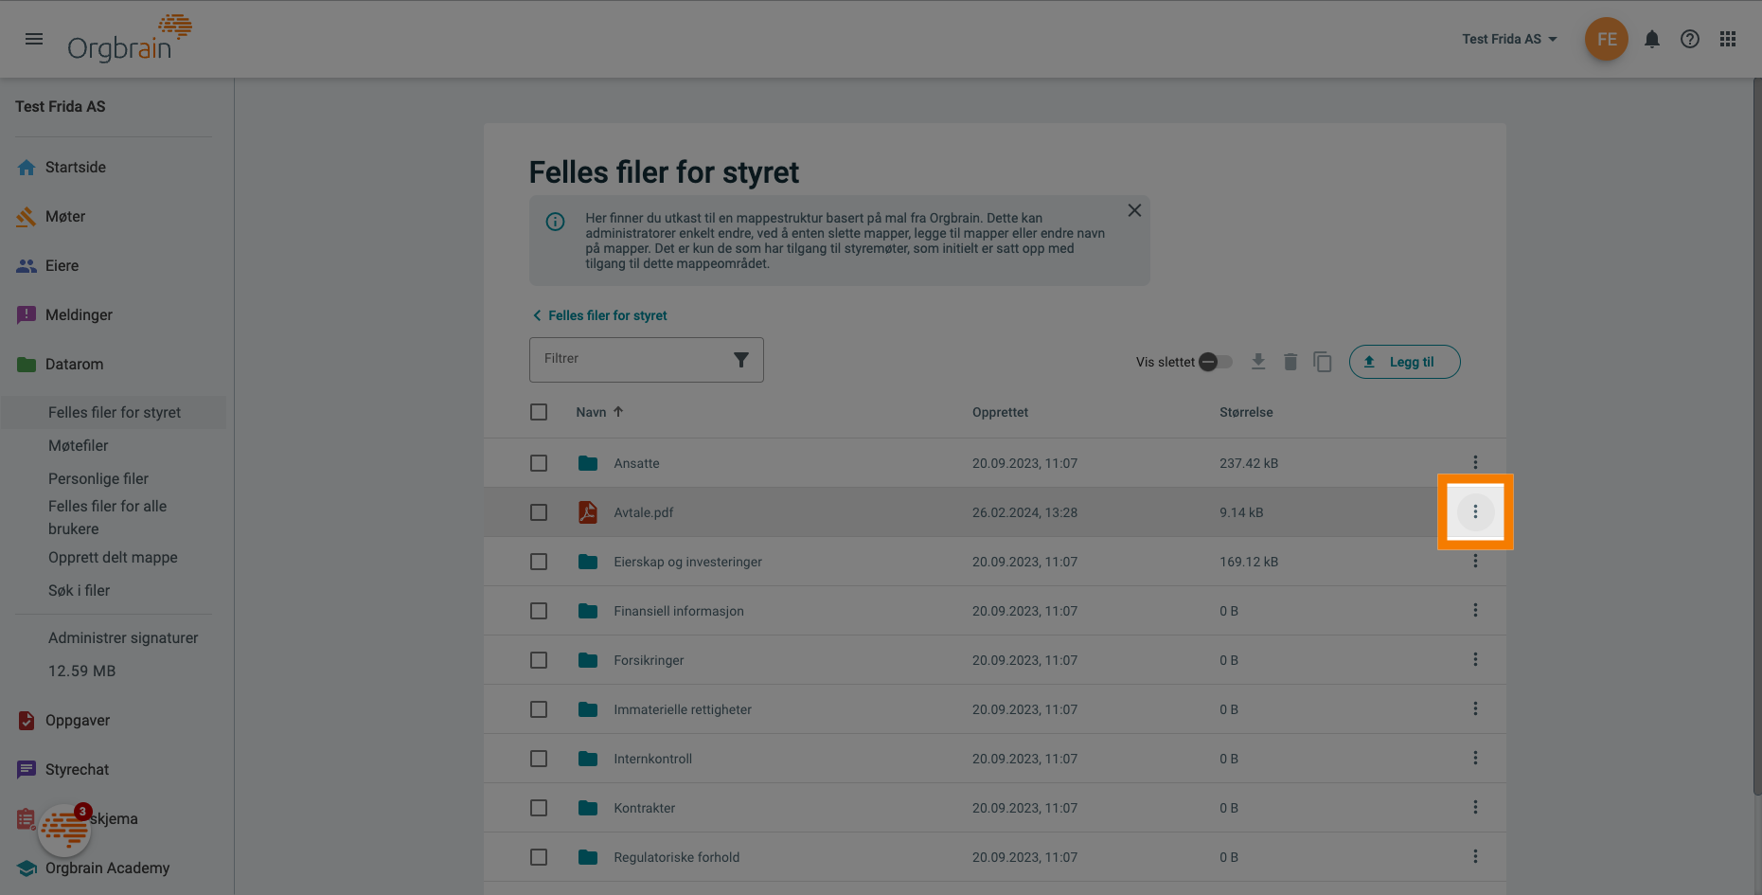Check the Kontrakter row checkbox
The height and width of the screenshot is (895, 1762).
(x=539, y=808)
